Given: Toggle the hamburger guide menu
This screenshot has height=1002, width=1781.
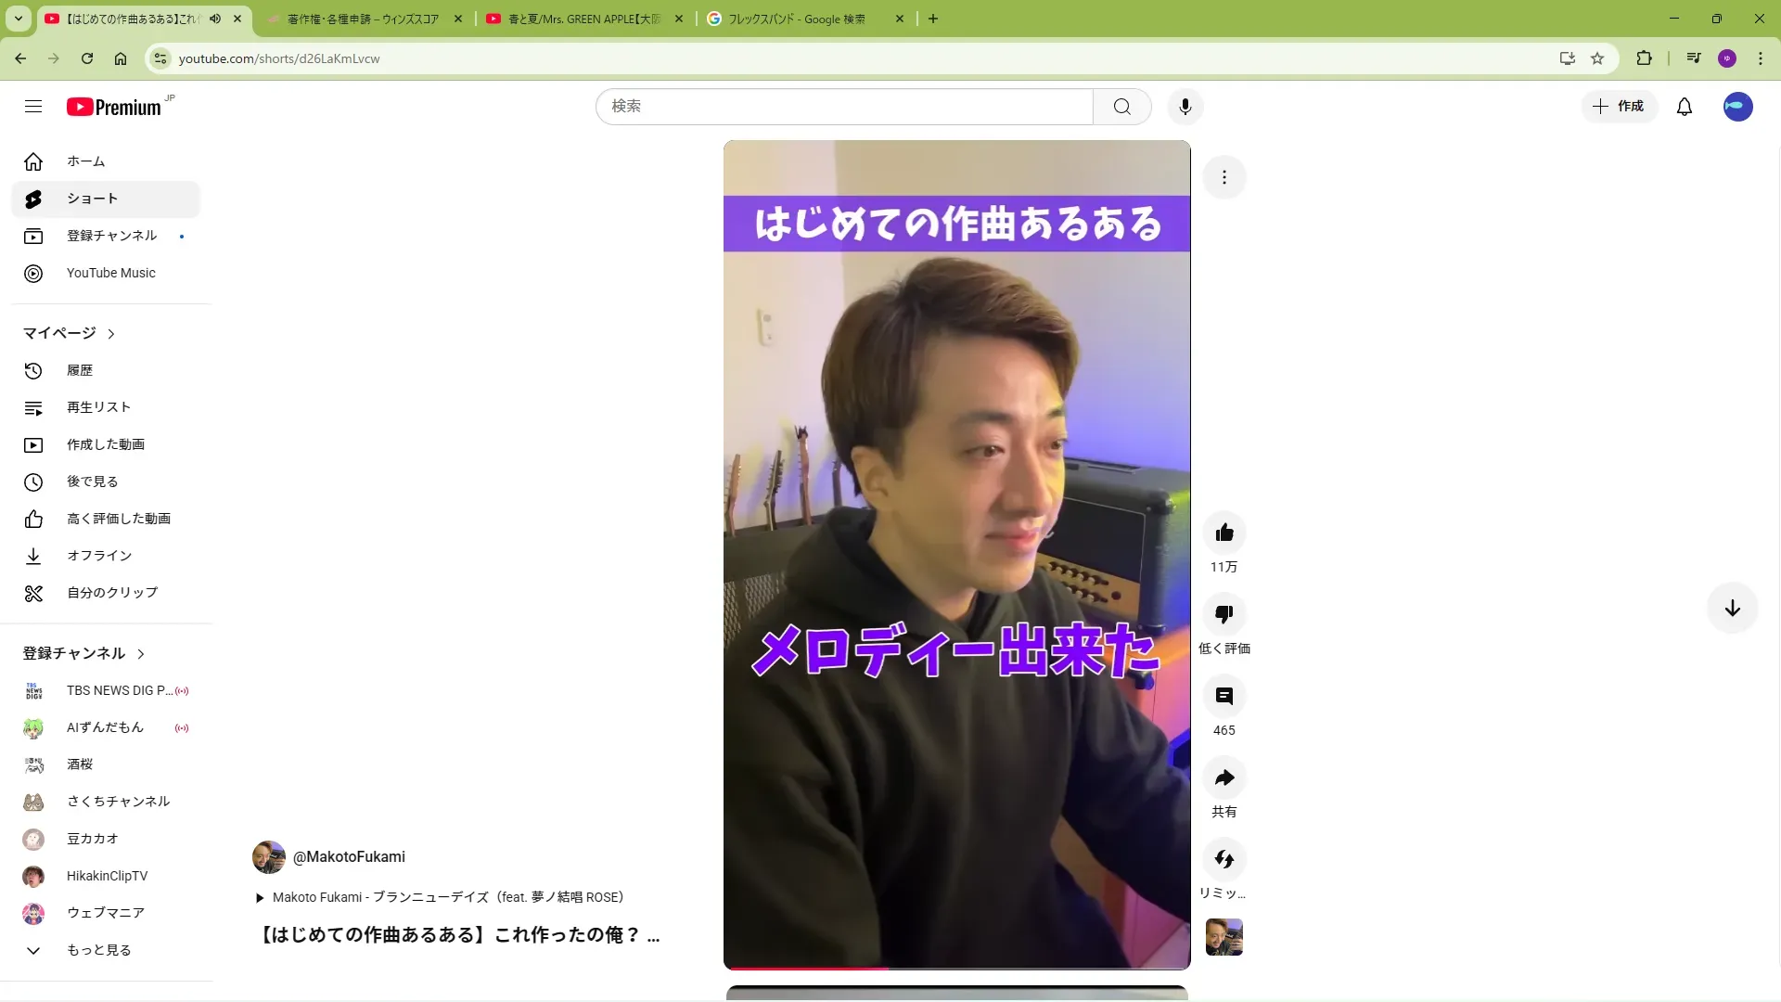Looking at the screenshot, I should (x=33, y=107).
